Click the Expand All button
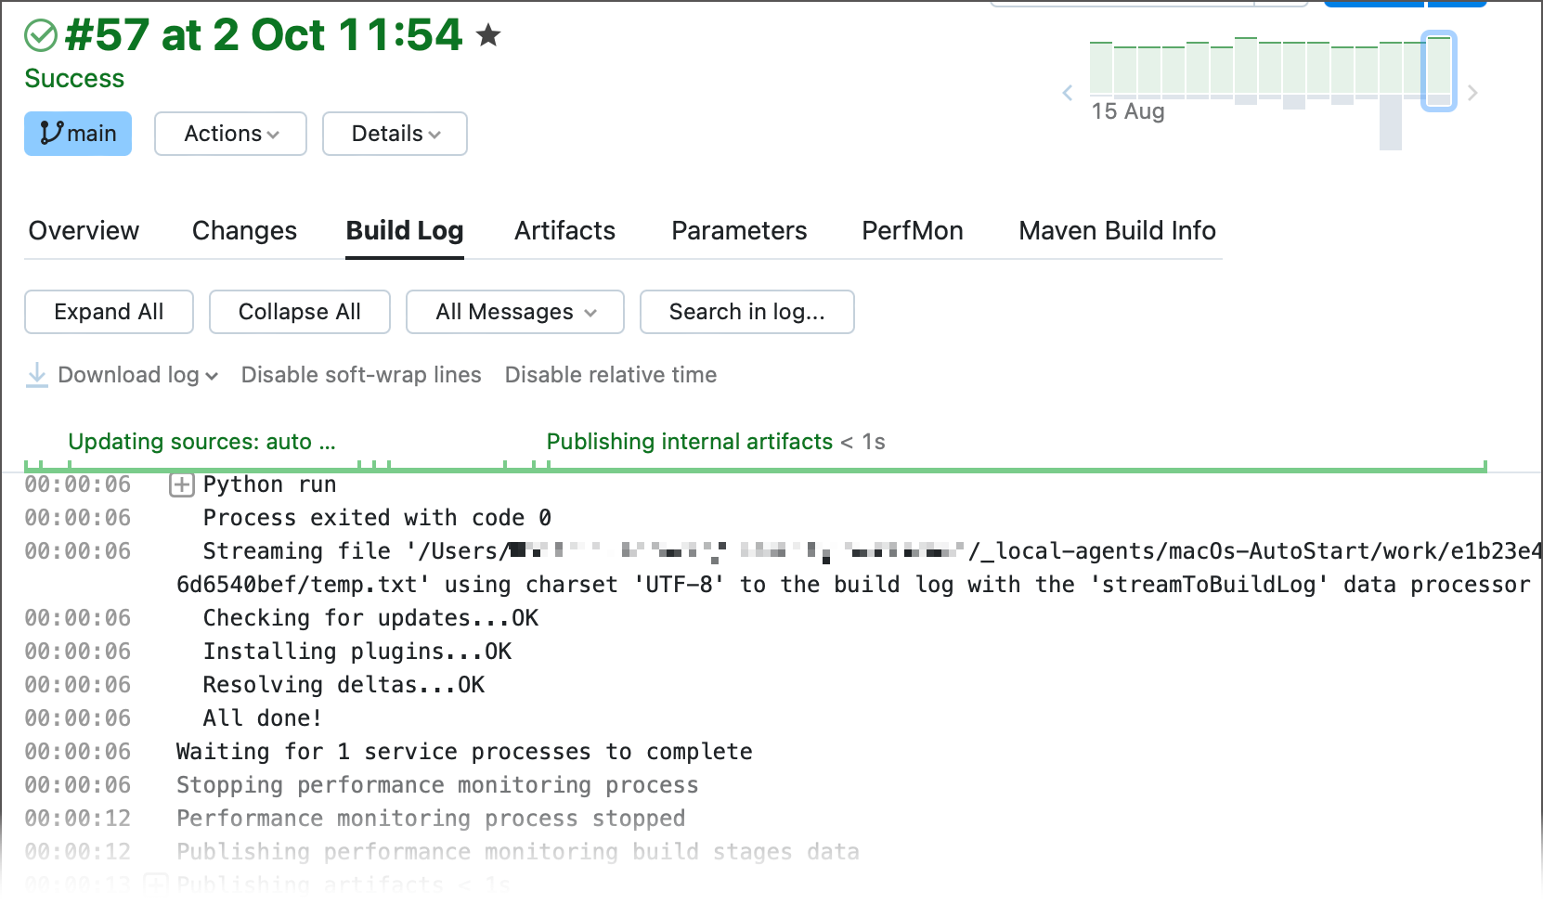 point(109,312)
